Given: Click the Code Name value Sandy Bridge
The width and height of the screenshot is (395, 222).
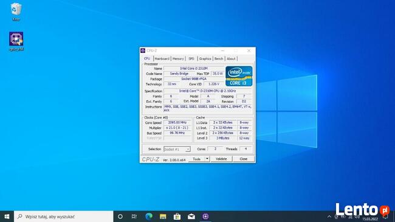Looking at the screenshot, I should [179, 74].
